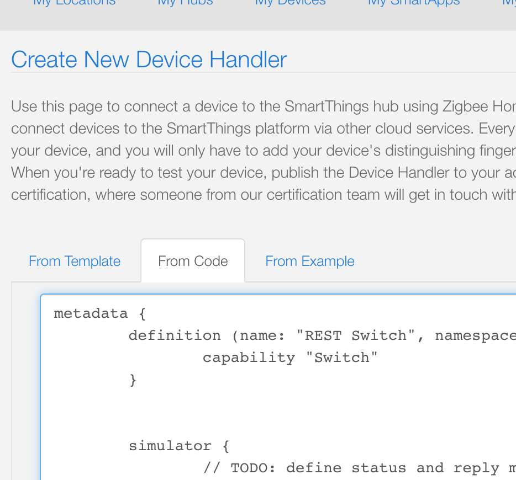Open the My Locations navigation link

[74, 3]
